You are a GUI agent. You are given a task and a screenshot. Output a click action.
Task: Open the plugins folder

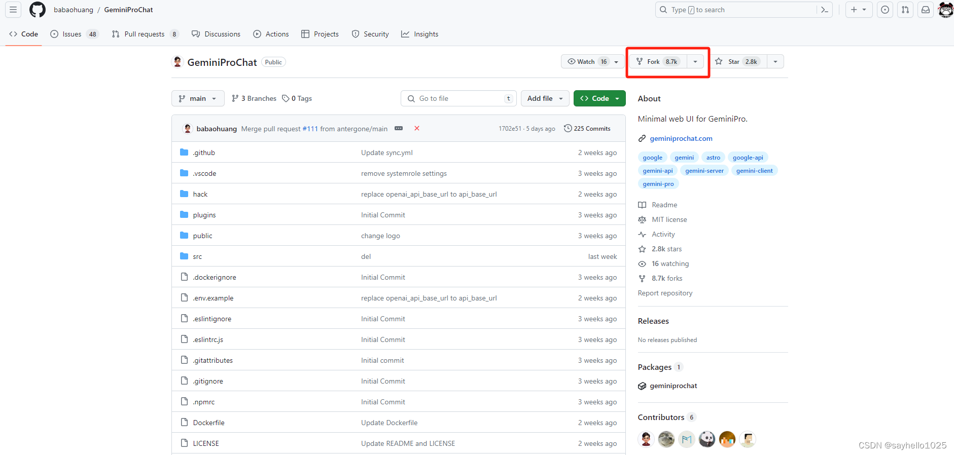click(204, 215)
